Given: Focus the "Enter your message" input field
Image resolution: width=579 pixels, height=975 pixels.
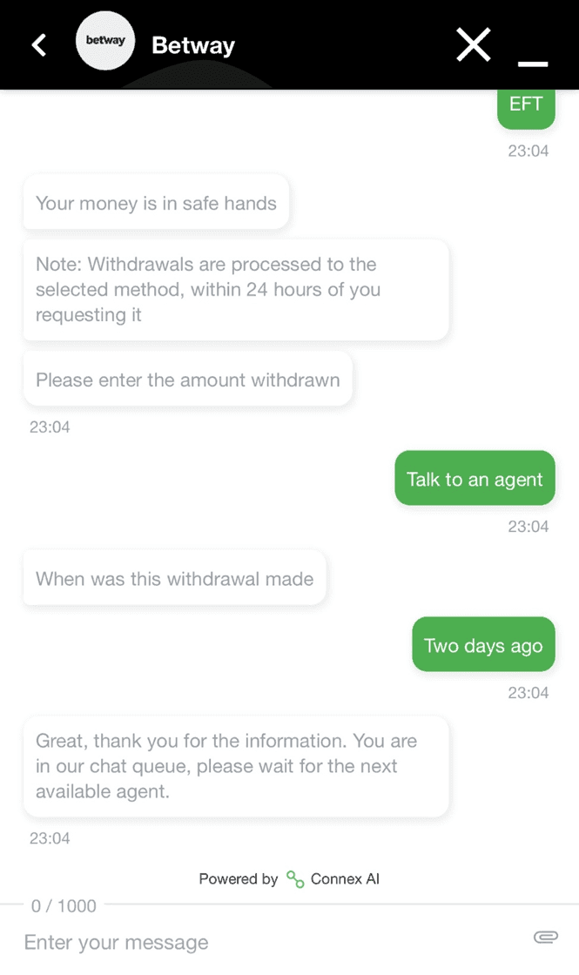Looking at the screenshot, I should [x=261, y=942].
